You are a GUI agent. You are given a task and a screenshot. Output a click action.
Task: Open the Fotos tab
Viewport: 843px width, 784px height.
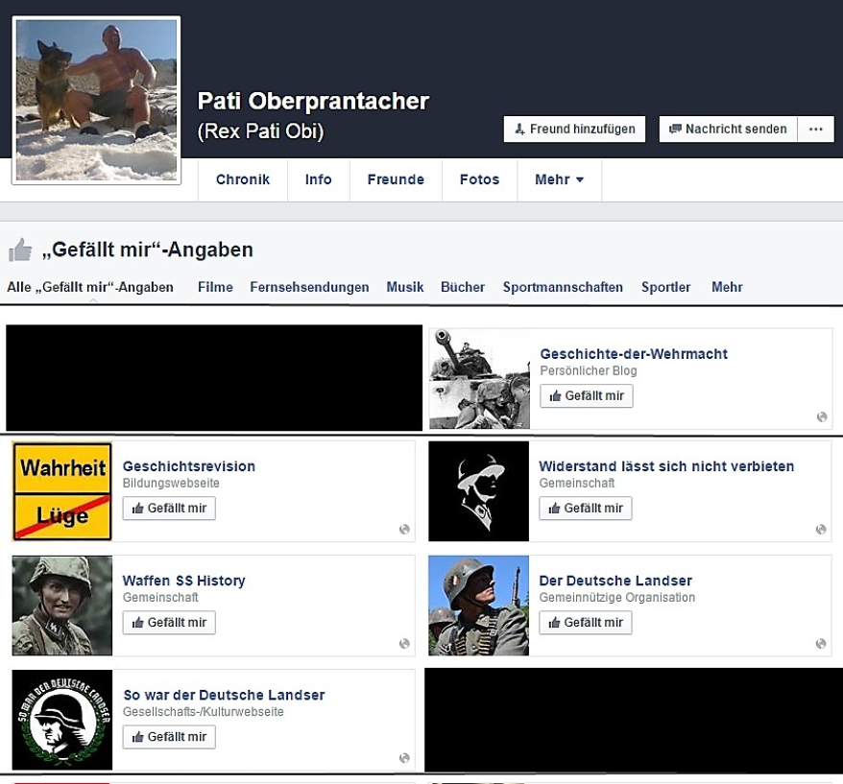479,179
